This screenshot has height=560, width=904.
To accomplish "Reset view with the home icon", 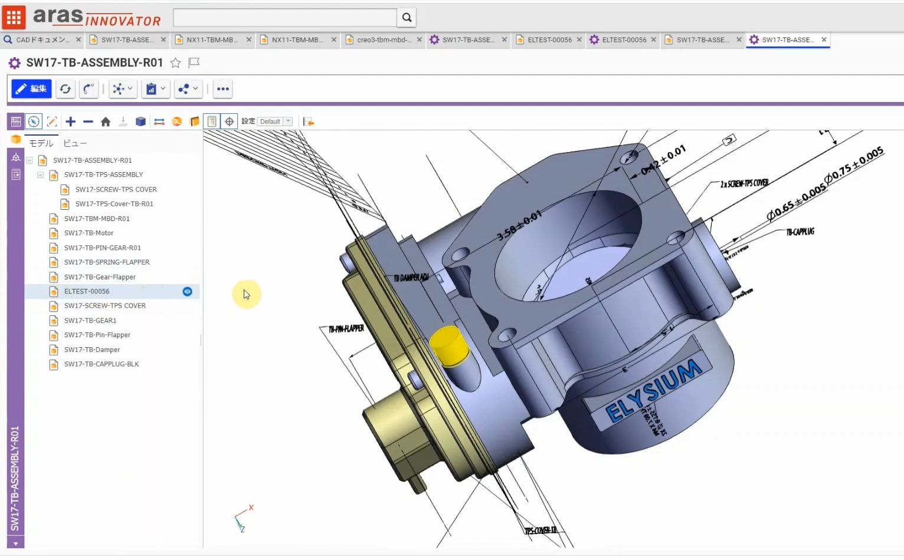I will [106, 121].
